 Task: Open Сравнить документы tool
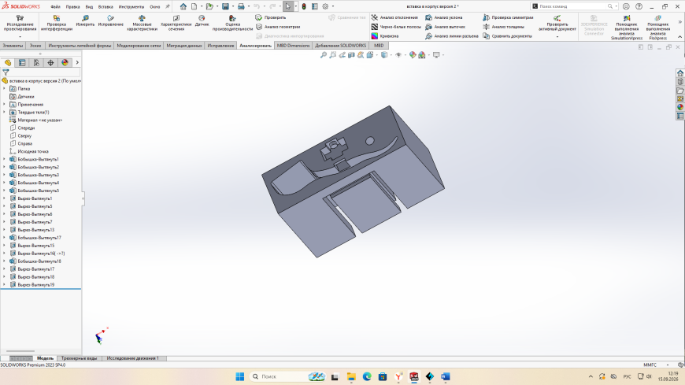coord(507,36)
